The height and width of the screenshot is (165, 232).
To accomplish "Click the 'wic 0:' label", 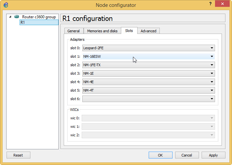I will click(x=75, y=118).
